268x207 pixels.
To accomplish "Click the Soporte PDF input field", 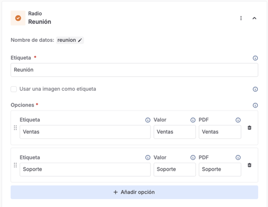I will (220, 169).
